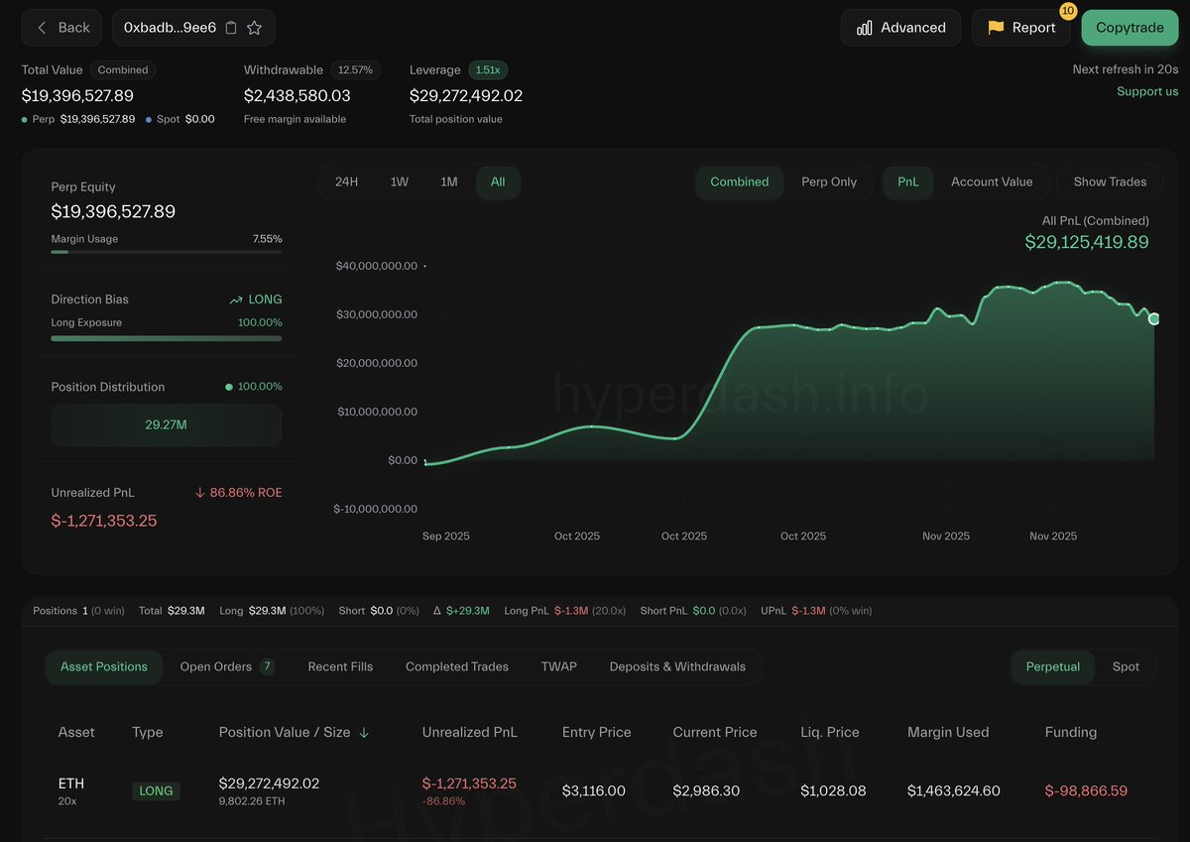Click the Funding column header

coord(1071,732)
